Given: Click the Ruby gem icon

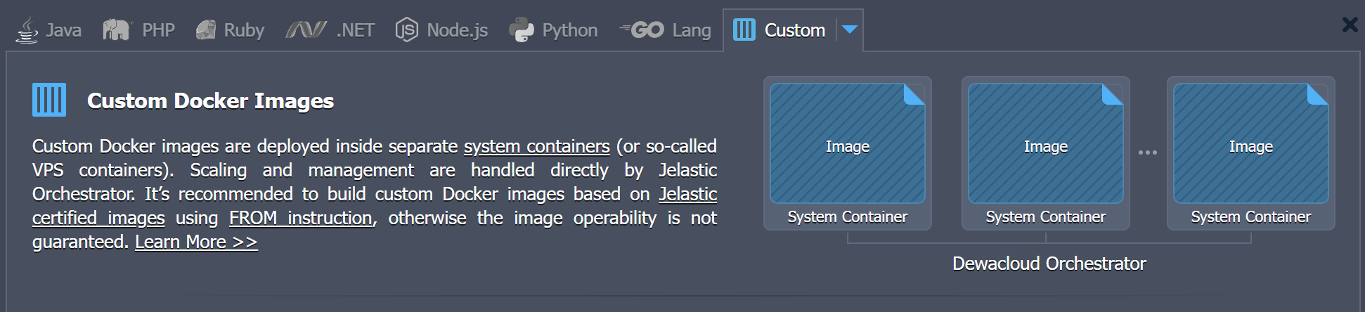Looking at the screenshot, I should pyautogui.click(x=205, y=30).
